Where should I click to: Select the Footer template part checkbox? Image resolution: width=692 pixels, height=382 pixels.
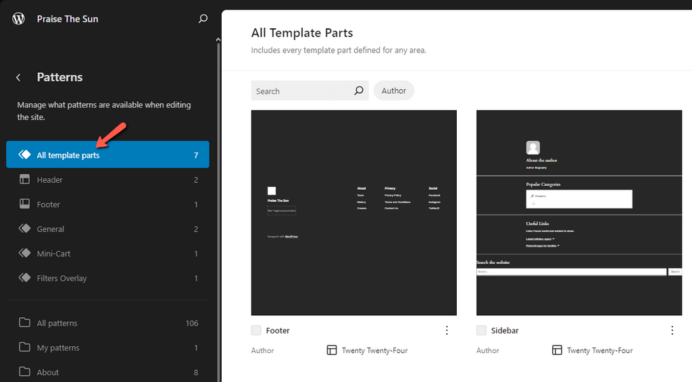click(x=256, y=331)
